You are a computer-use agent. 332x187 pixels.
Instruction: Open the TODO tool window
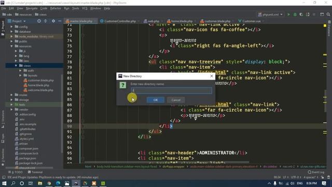[15, 172]
